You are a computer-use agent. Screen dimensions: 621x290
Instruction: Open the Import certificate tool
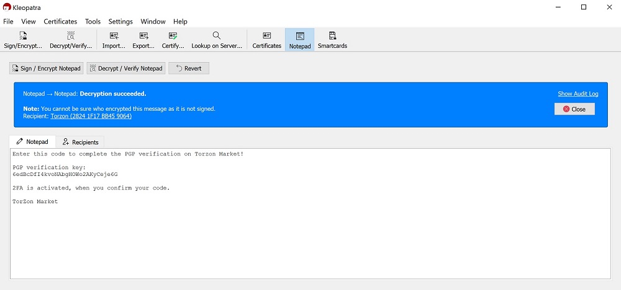click(x=114, y=40)
